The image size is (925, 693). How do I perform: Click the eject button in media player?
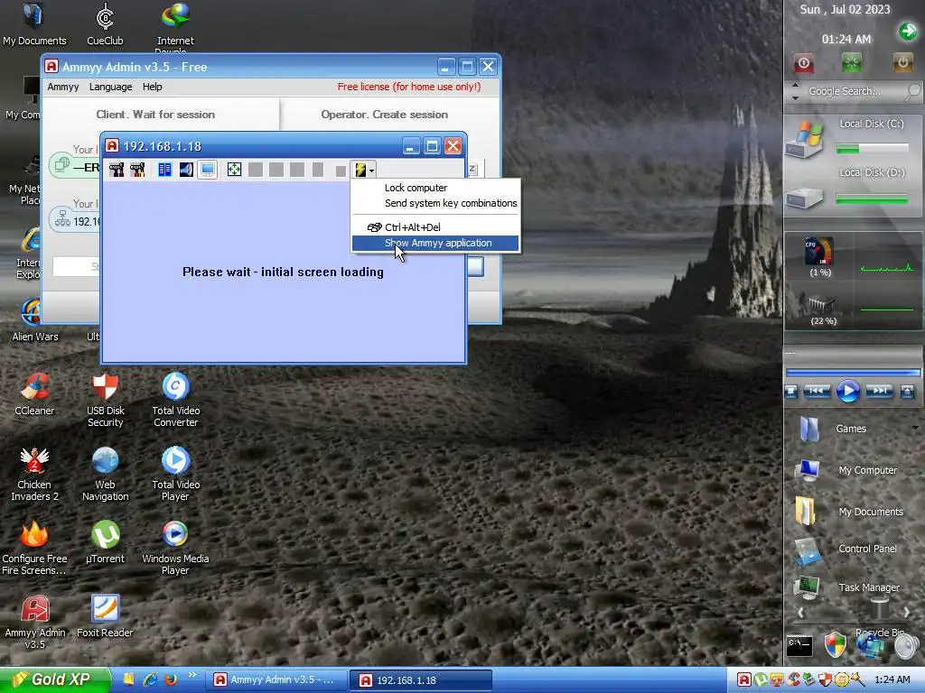coord(907,392)
